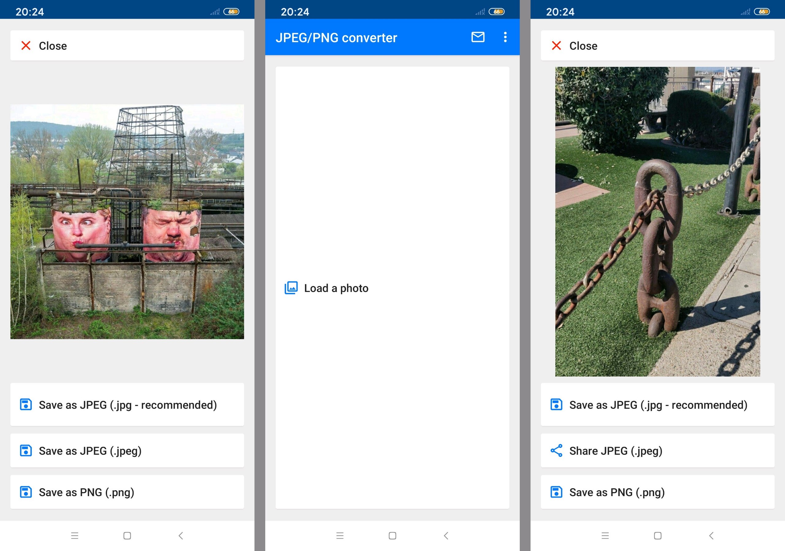
Task: Tap home square icon, middle screen
Action: [392, 536]
